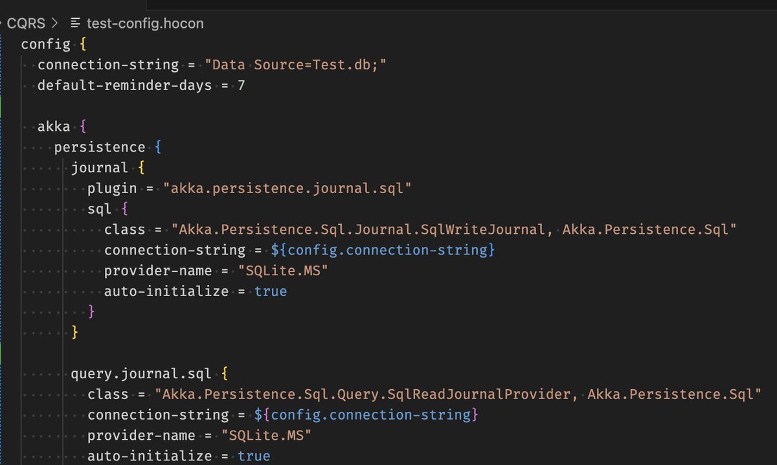The image size is (777, 465).
Task: Click the "persistence" block name
Action: [100, 148]
